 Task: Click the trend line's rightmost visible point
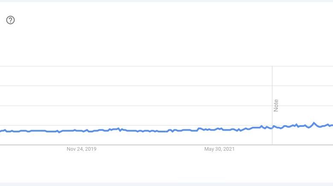point(332,126)
